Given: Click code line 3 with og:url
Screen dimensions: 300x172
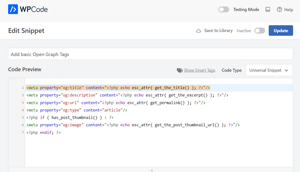Looking at the screenshot, I should point(116,103).
